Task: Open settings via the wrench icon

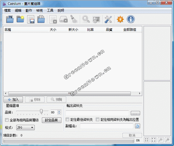Action: point(108,19)
